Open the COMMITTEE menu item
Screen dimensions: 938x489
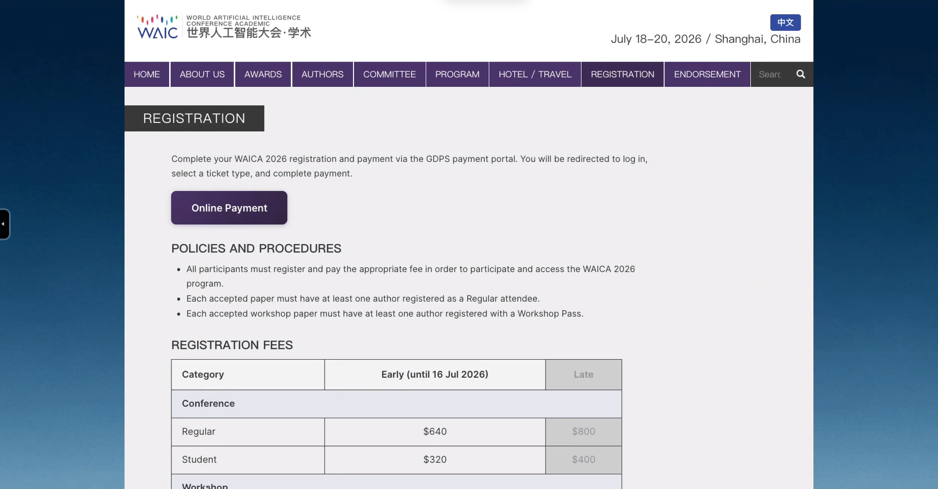(390, 74)
